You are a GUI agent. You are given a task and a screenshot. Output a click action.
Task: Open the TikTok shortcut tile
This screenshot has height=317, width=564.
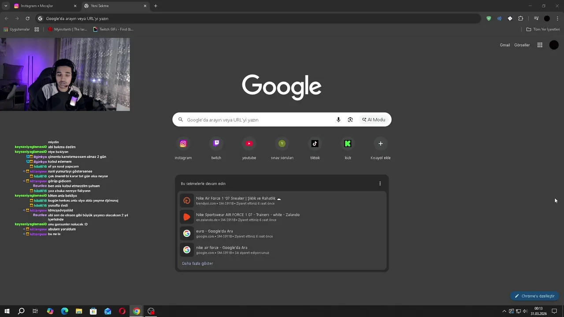click(x=315, y=144)
